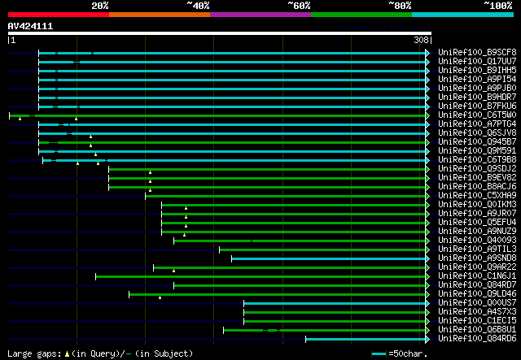Click the UniRef100_B7FKU6 label
521x360 pixels.
click(x=477, y=106)
